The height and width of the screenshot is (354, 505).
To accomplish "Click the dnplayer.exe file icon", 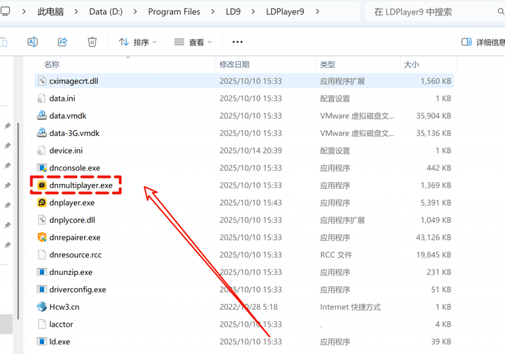I will (x=42, y=203).
